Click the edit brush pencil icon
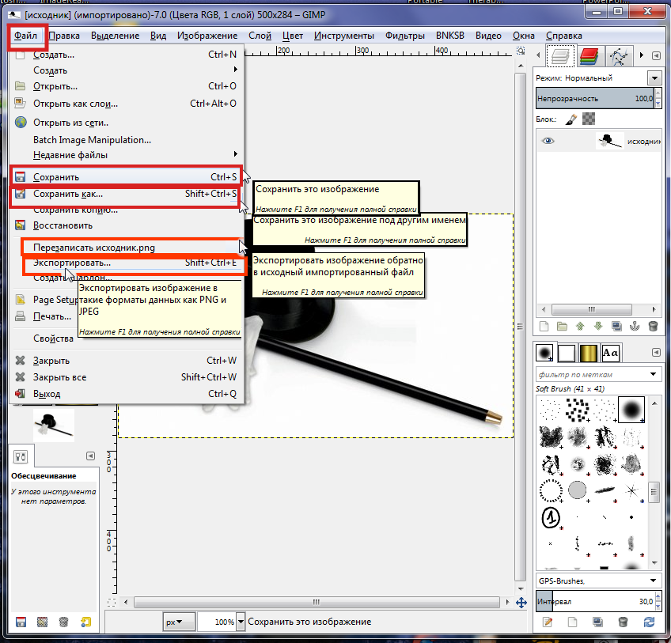Screen dimensions: 671x643 point(546,622)
